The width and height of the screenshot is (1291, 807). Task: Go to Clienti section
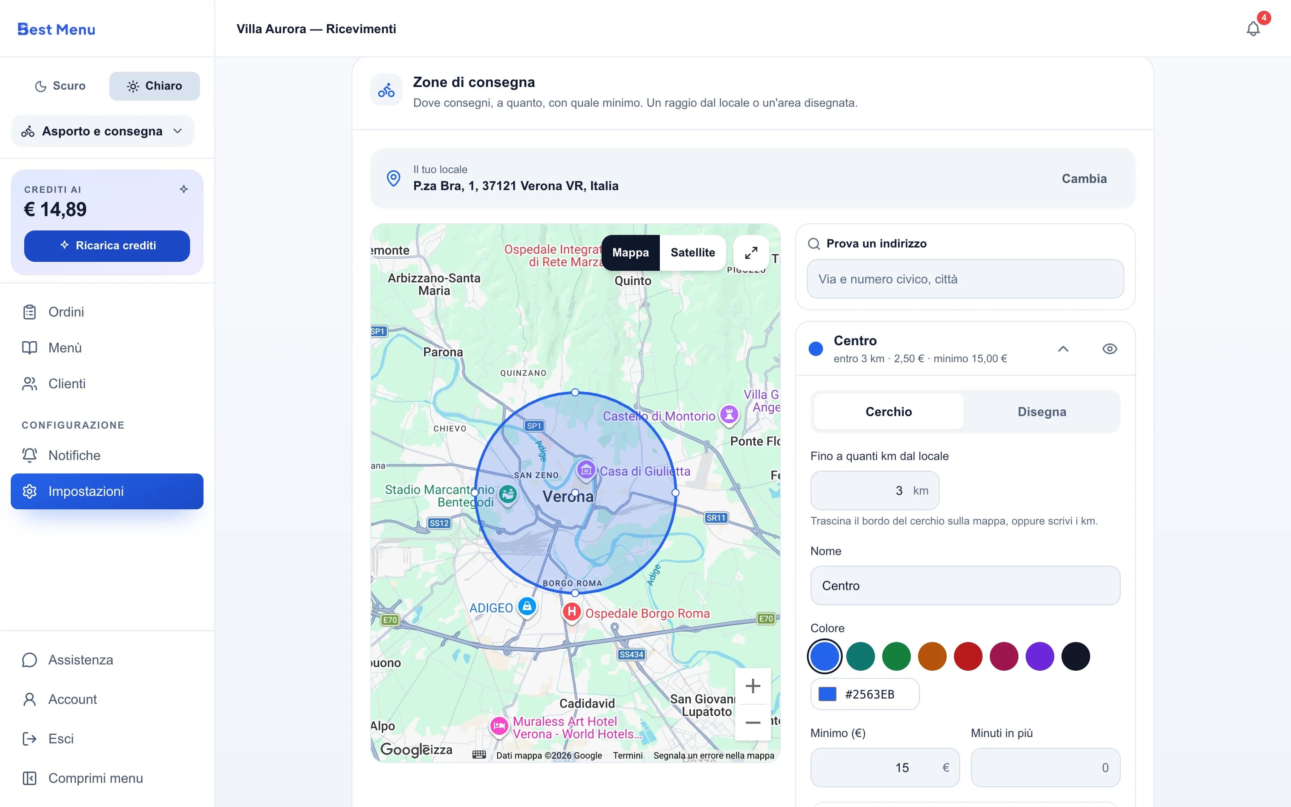tap(107, 383)
